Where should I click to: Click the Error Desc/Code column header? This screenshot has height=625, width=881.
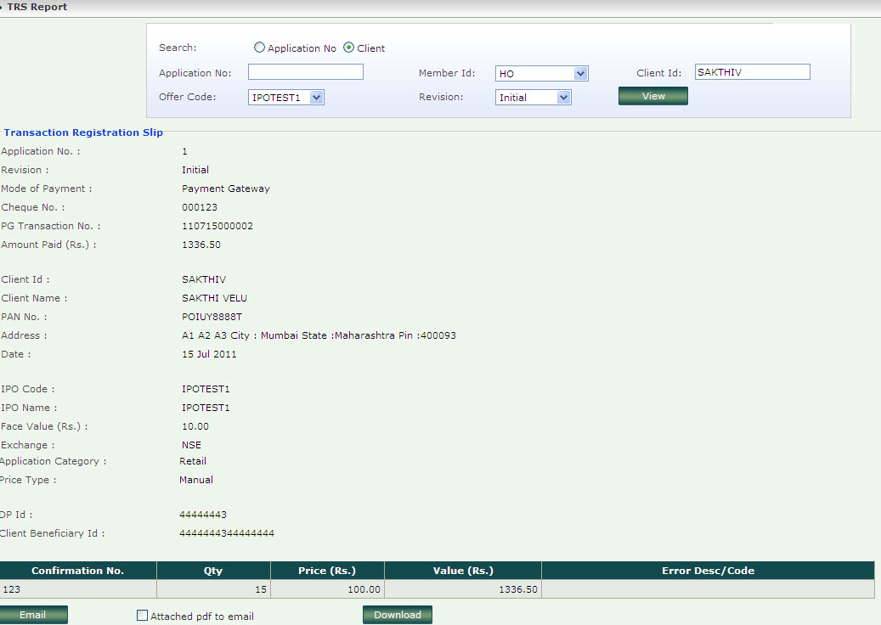click(x=708, y=571)
